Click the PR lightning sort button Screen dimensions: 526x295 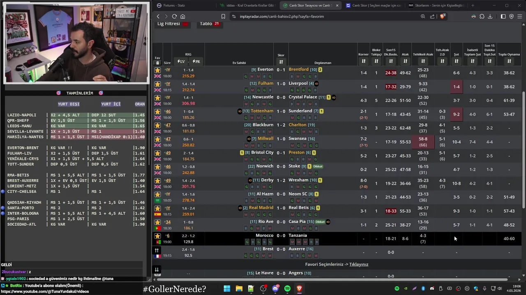pos(196,61)
